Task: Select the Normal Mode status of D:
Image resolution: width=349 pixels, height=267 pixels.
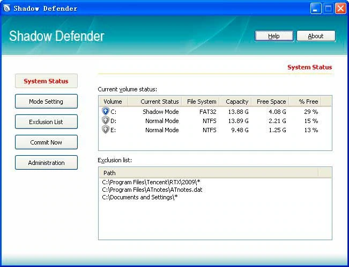Action: tap(162, 121)
